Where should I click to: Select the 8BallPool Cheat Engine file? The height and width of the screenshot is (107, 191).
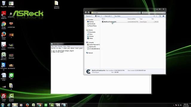pos(130,22)
